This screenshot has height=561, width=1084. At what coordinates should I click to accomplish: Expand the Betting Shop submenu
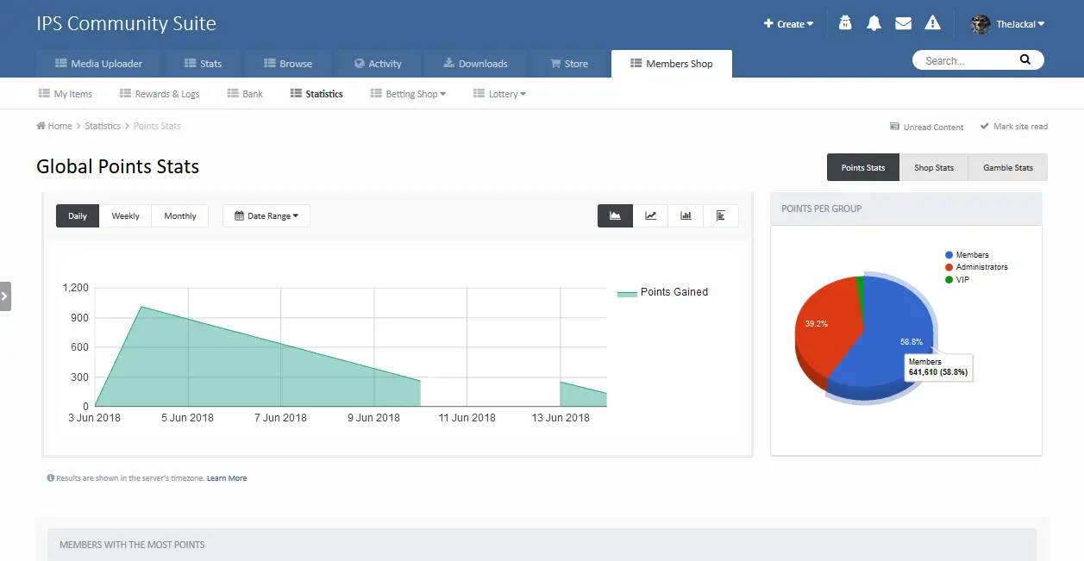[409, 94]
